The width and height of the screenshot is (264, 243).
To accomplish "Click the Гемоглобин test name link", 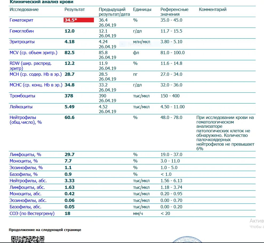I will [x=22, y=31].
